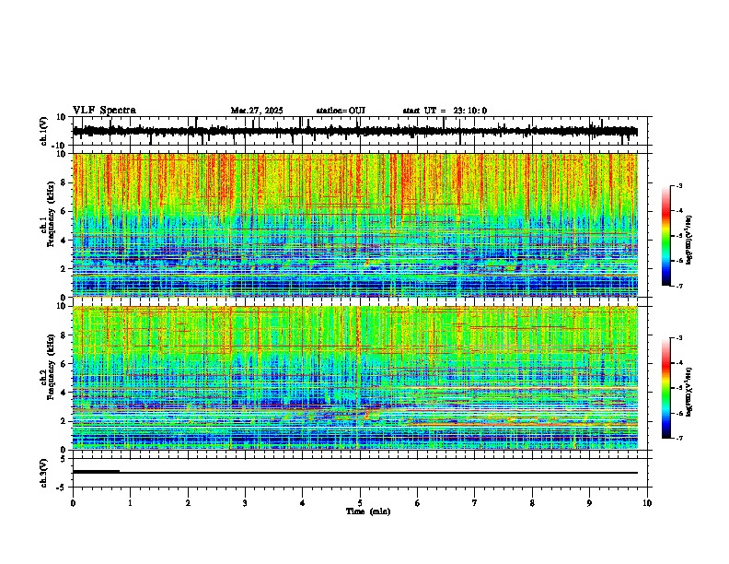Click the "ch.1(V)" vertical axis label
Image resolution: width=729 pixels, height=564 pixels.
43,131
